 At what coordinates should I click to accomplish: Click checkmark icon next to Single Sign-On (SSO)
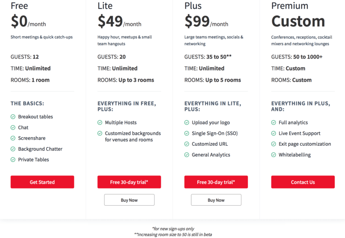187,133
